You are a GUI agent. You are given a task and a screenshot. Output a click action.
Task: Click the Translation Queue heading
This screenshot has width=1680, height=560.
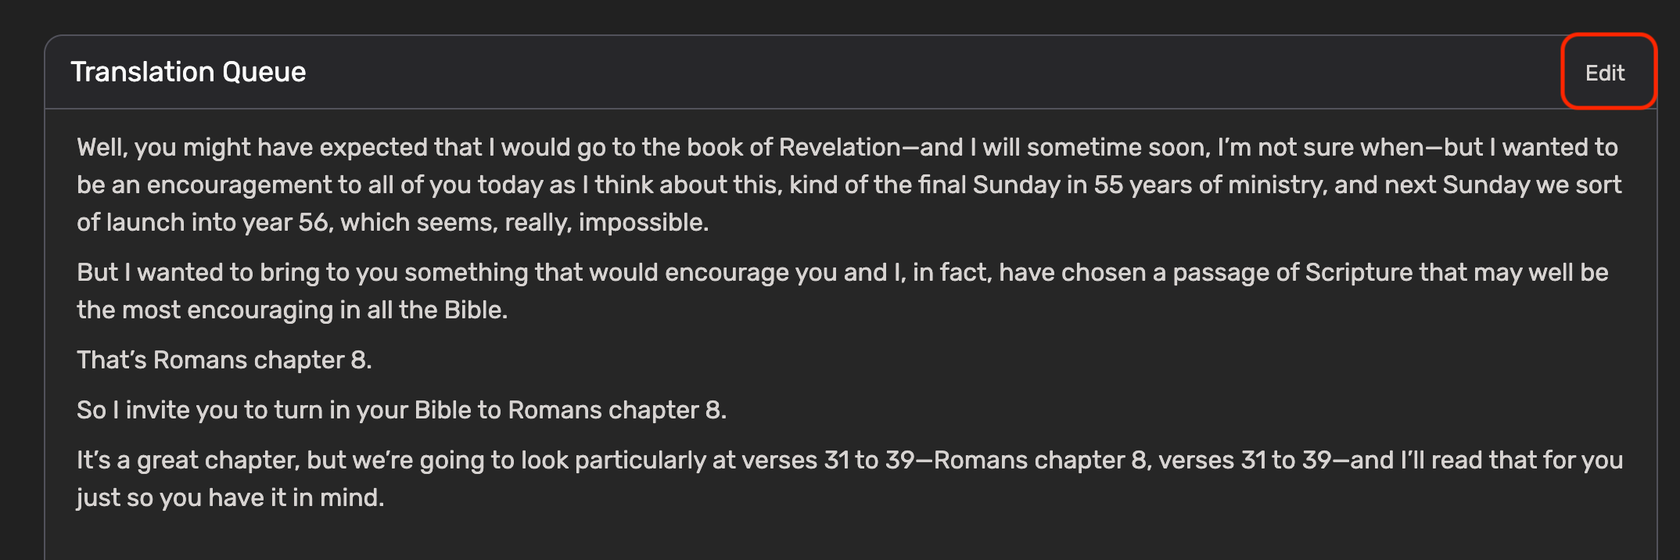188,72
